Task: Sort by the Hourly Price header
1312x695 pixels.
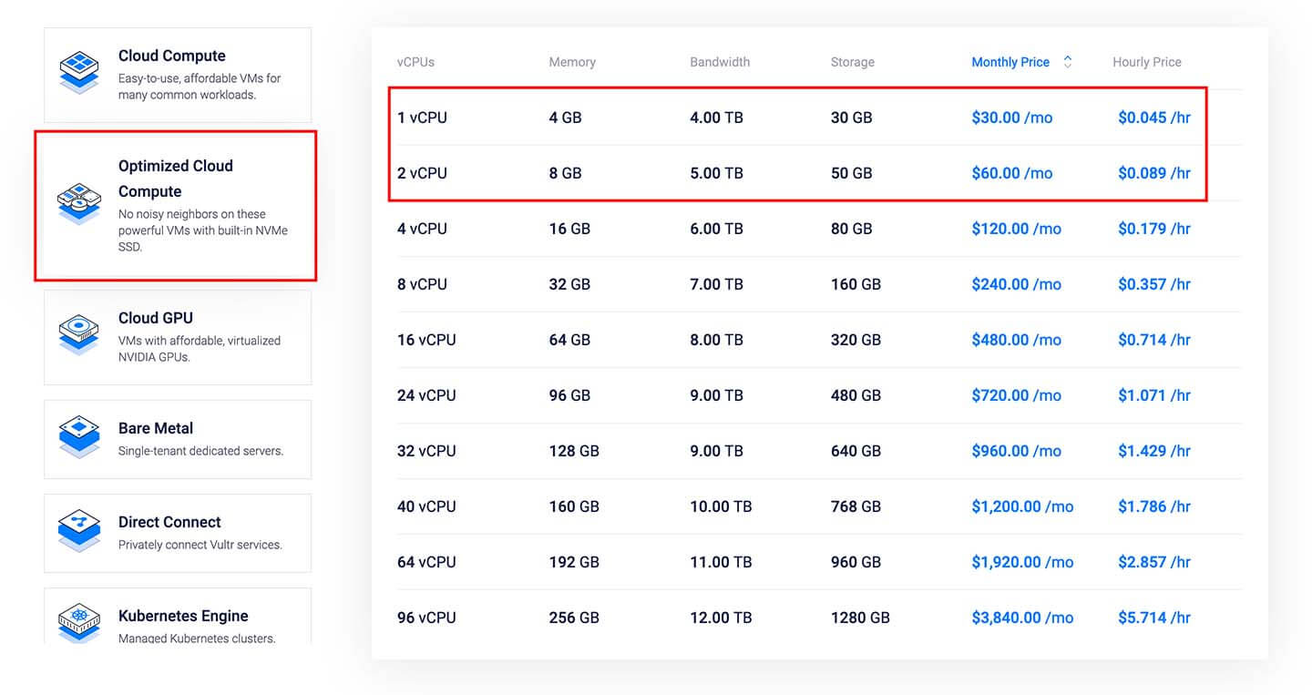Action: (x=1147, y=62)
